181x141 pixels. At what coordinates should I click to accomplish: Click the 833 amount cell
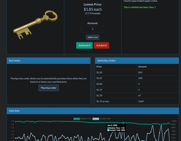pyautogui.click(x=158, y=72)
